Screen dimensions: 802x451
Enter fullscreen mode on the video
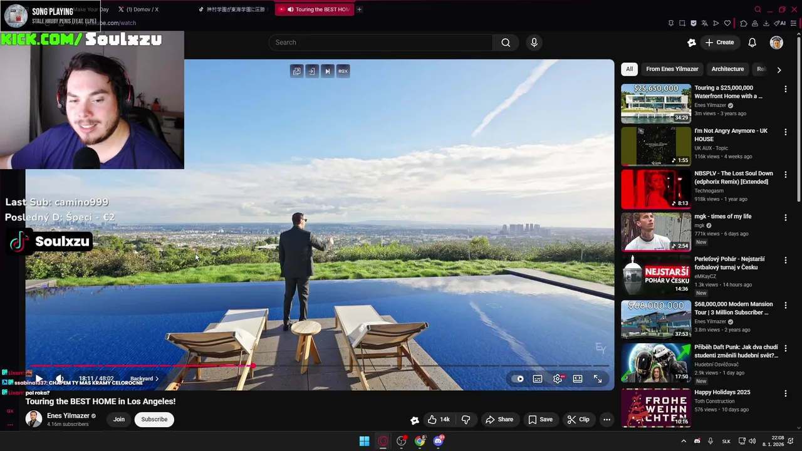[598, 379]
